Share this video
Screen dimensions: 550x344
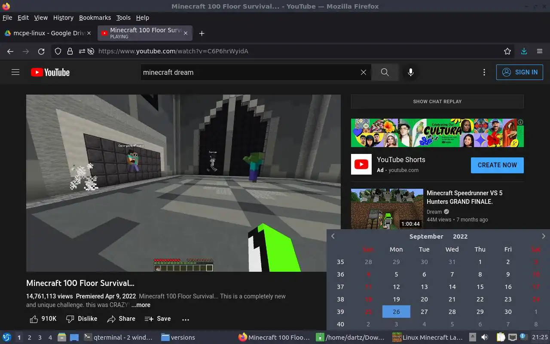[121, 319]
